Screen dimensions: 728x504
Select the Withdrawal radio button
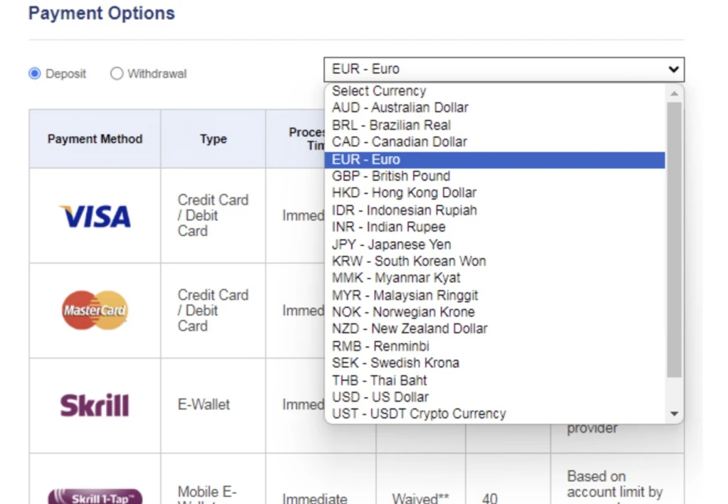click(117, 74)
